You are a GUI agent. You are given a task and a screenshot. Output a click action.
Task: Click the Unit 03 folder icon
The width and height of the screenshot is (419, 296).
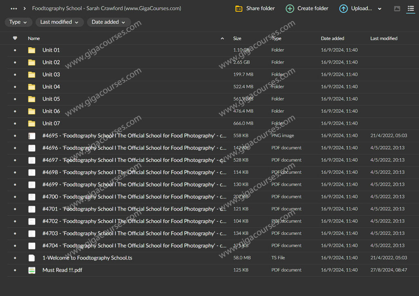pos(32,75)
